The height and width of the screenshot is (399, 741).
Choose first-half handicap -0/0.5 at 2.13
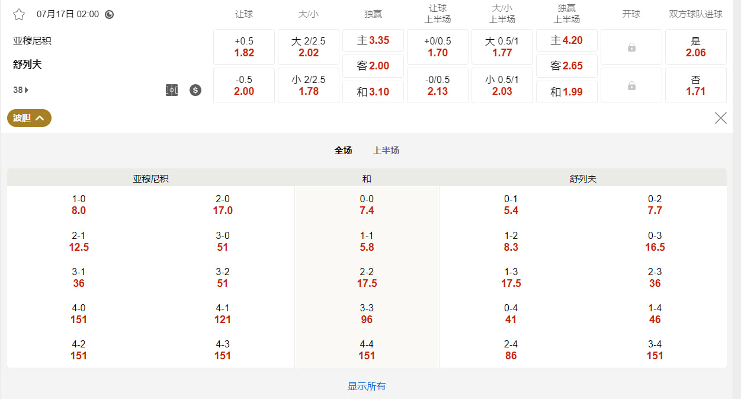(x=438, y=85)
